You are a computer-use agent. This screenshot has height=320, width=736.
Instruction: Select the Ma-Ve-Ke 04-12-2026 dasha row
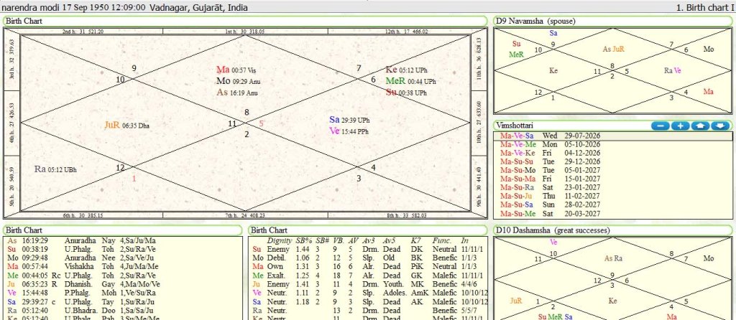(x=613, y=153)
